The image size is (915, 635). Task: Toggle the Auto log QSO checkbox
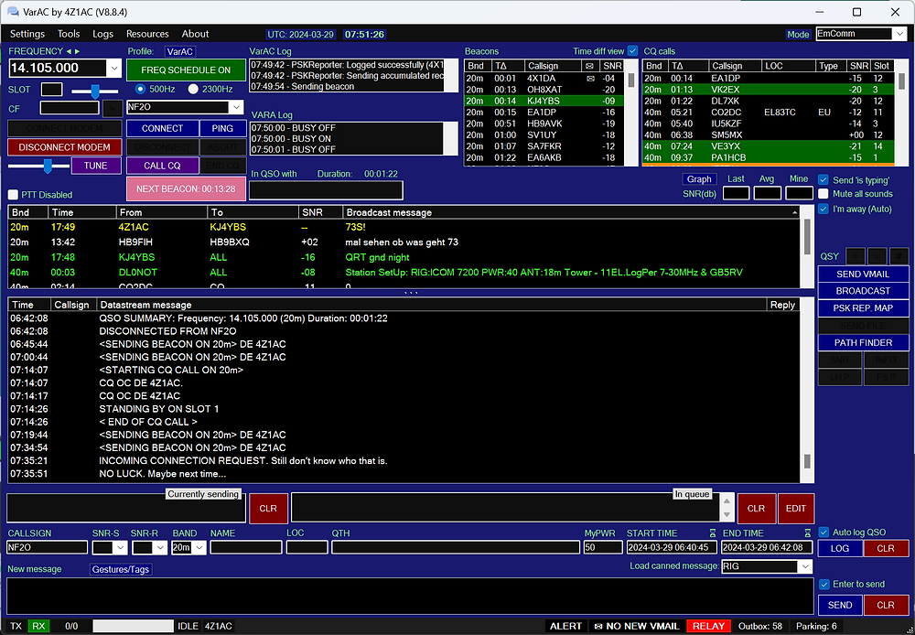coord(824,533)
